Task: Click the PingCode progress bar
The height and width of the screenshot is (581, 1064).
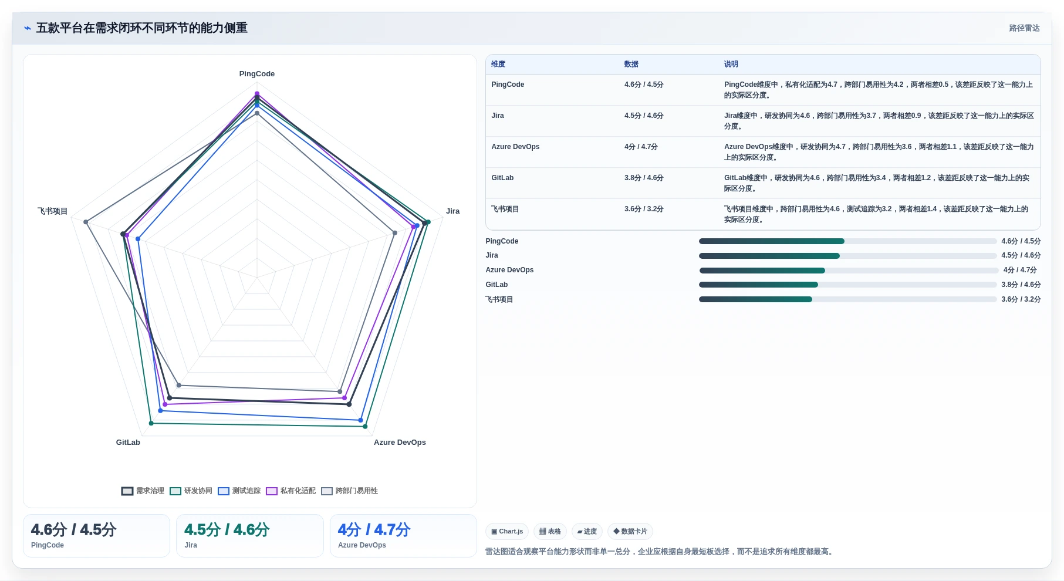Action: tap(847, 241)
